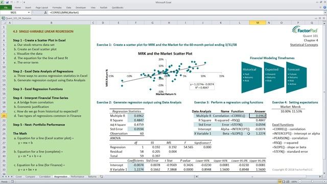This screenshot has height=184, width=327.
Task: Click the scatter plot trendline equation label
Action: click(x=202, y=86)
